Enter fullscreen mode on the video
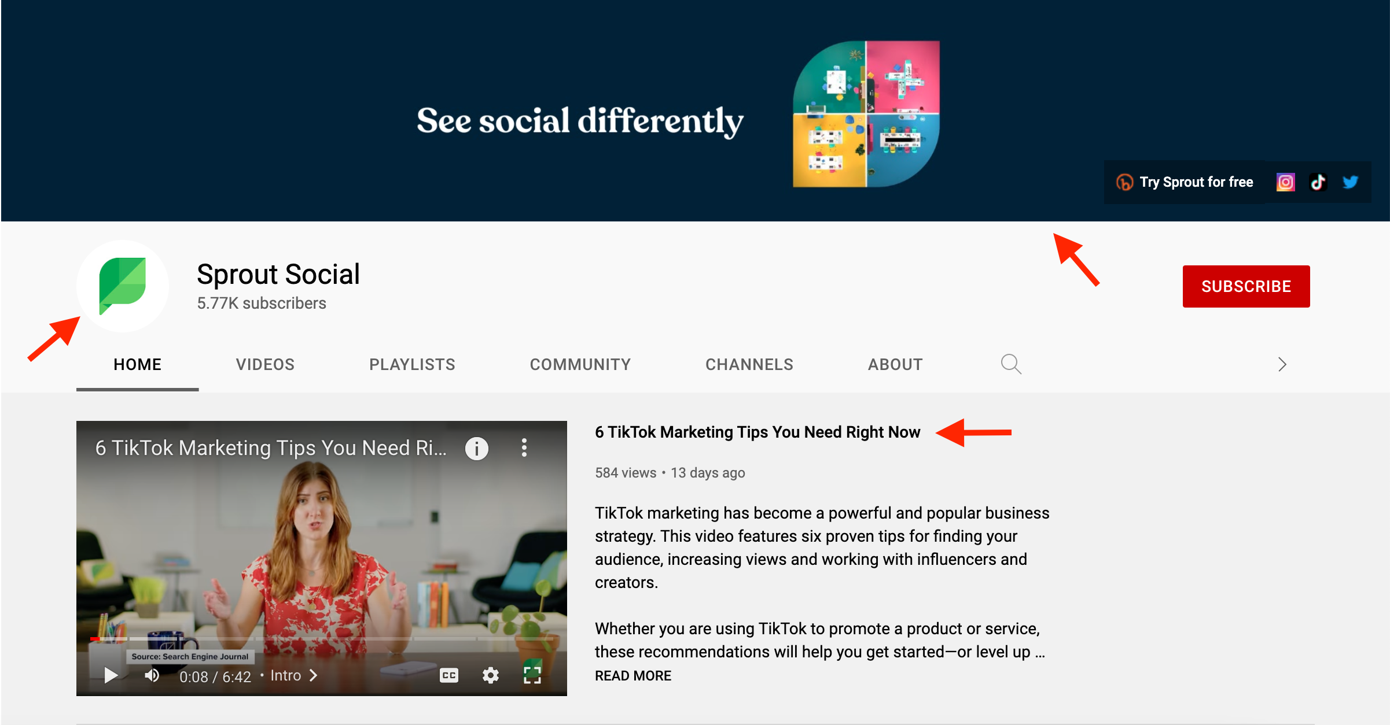 pos(532,675)
